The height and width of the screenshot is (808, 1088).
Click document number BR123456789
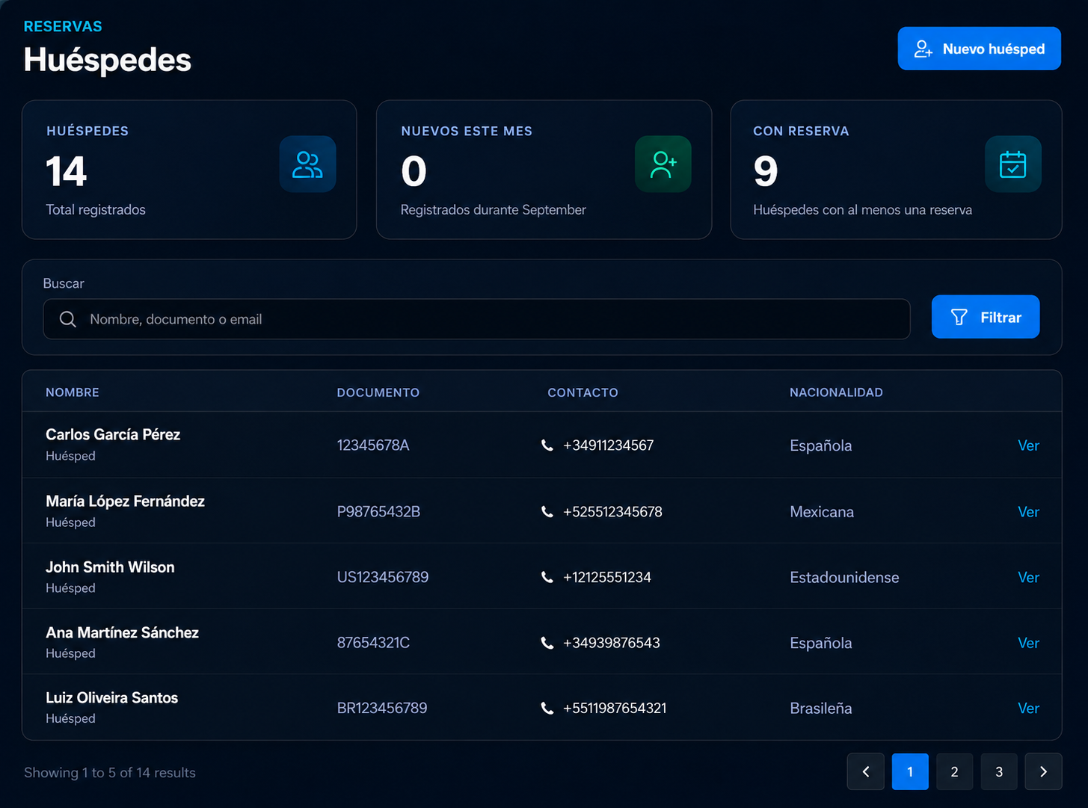382,708
